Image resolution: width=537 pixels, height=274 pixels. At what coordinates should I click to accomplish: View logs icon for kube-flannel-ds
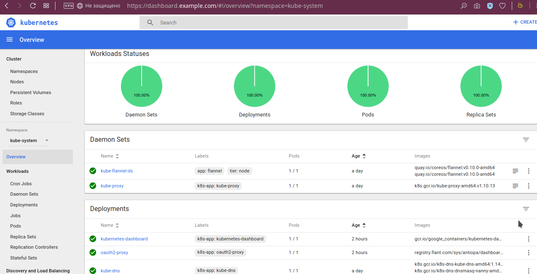tap(515, 171)
